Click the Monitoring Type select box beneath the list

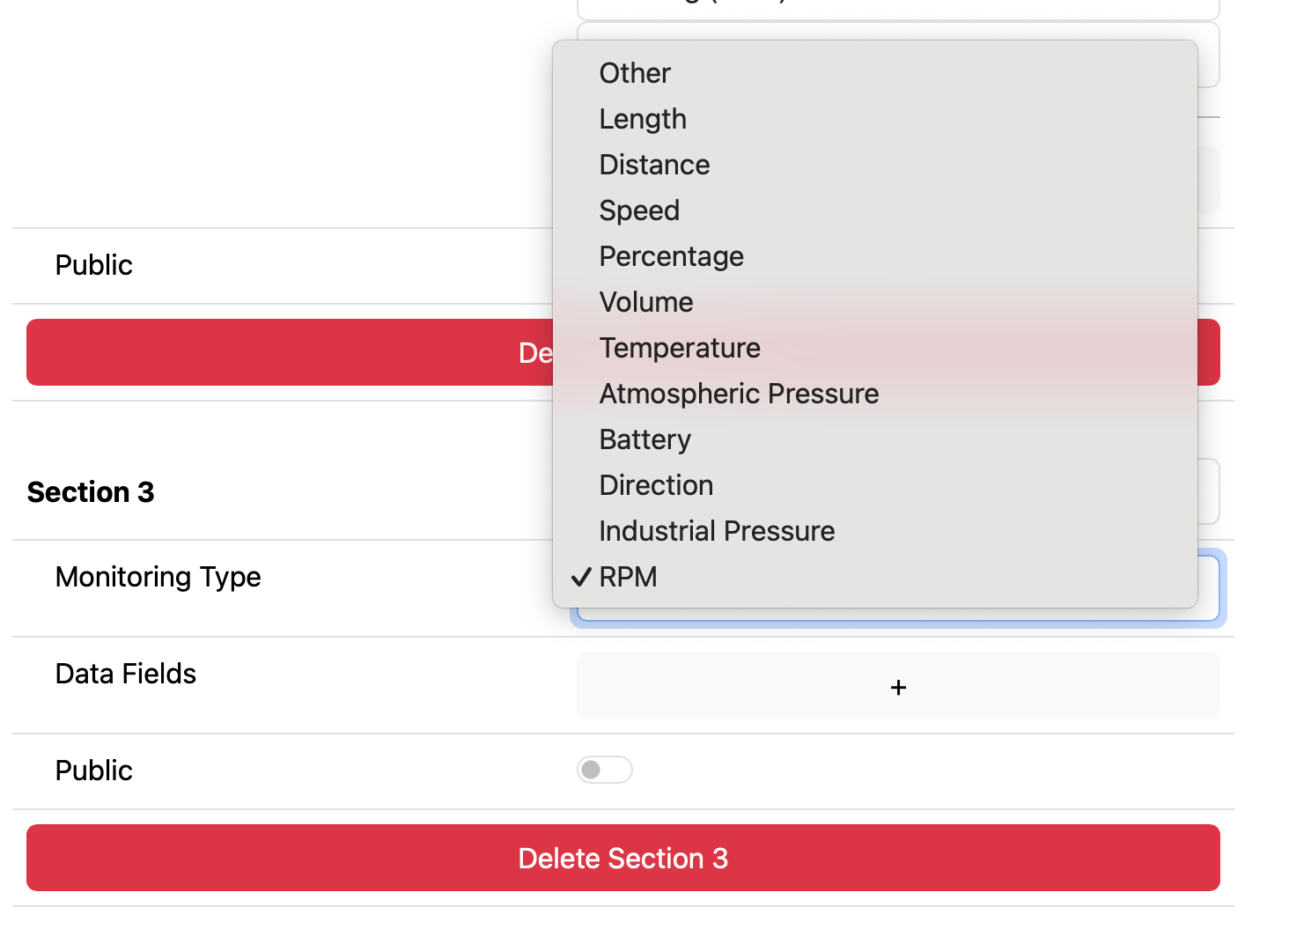coord(898,615)
